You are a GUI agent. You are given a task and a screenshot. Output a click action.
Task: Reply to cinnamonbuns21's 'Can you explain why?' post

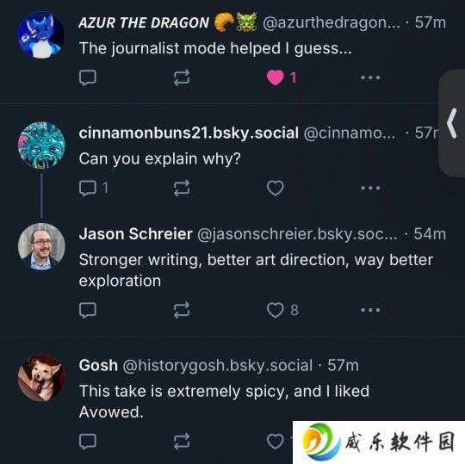point(88,188)
